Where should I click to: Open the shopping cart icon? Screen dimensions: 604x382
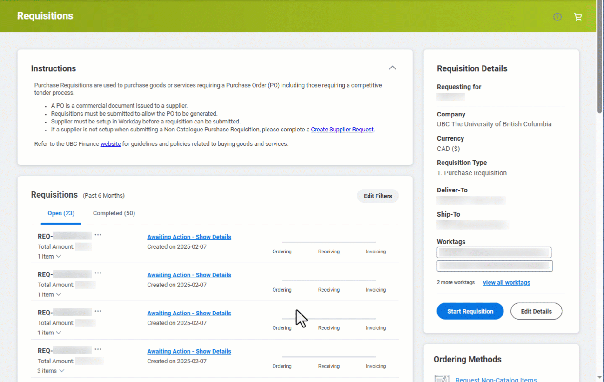(x=578, y=17)
